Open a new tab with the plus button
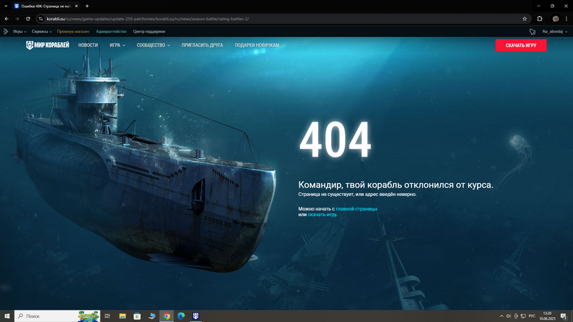This screenshot has height=322, width=573. click(87, 6)
